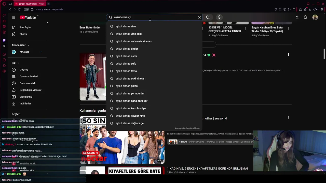Open ad blocker shield icon
The image size is (326, 183).
[285, 9]
